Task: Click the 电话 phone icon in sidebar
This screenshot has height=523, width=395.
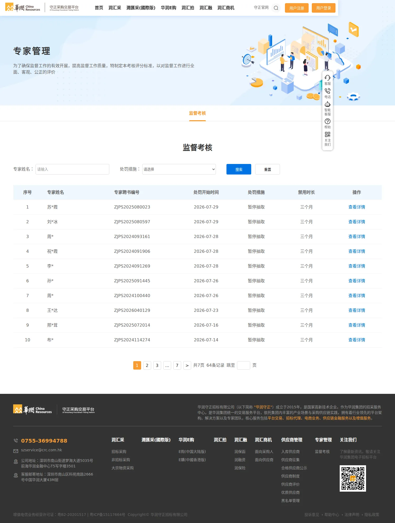Action: (327, 91)
